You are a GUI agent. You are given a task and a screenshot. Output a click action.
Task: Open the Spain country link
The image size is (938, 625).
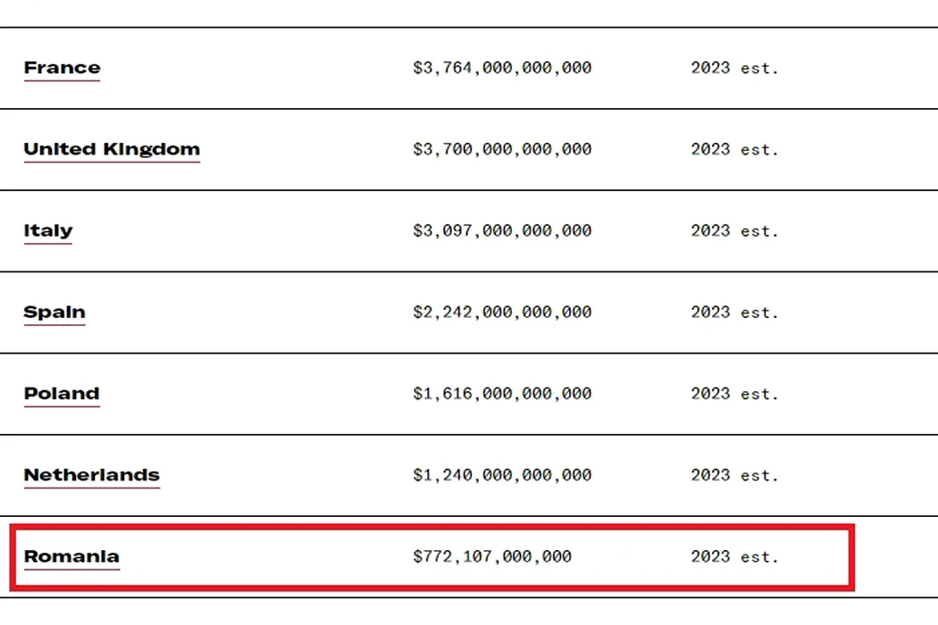pyautogui.click(x=54, y=312)
